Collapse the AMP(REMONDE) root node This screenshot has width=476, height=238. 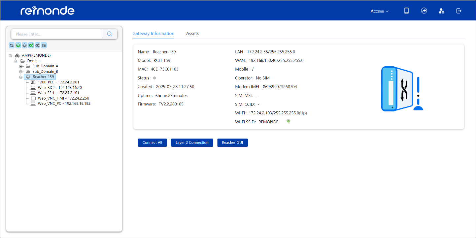[11, 56]
